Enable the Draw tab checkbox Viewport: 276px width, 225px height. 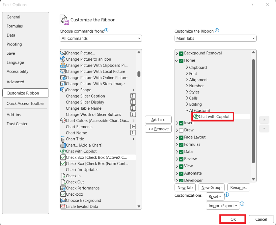point(181,130)
